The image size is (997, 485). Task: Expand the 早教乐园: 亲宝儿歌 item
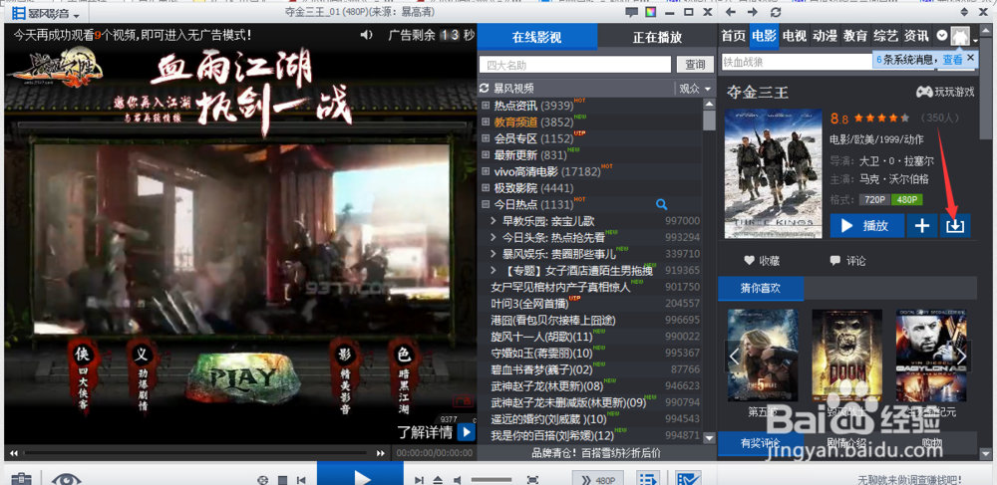494,220
